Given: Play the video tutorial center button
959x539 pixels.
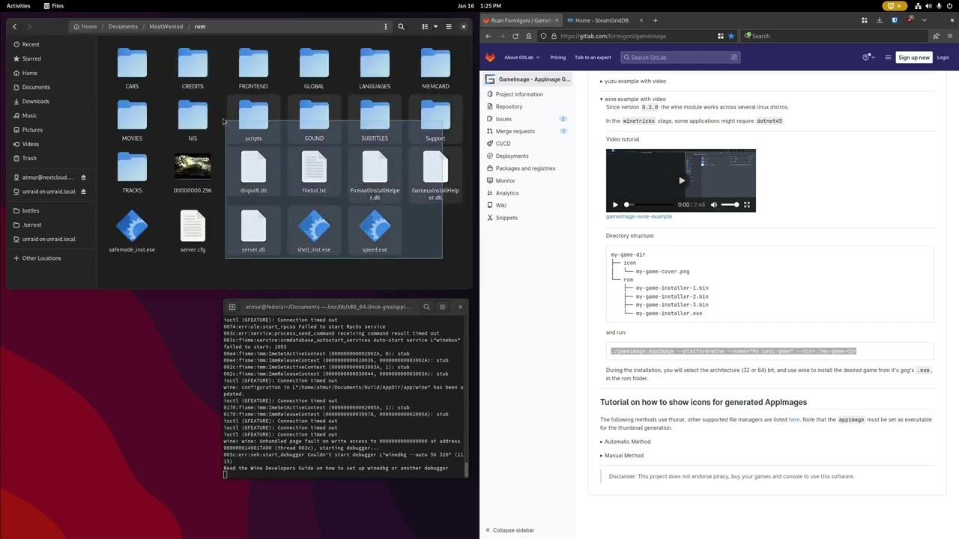Looking at the screenshot, I should tap(681, 180).
